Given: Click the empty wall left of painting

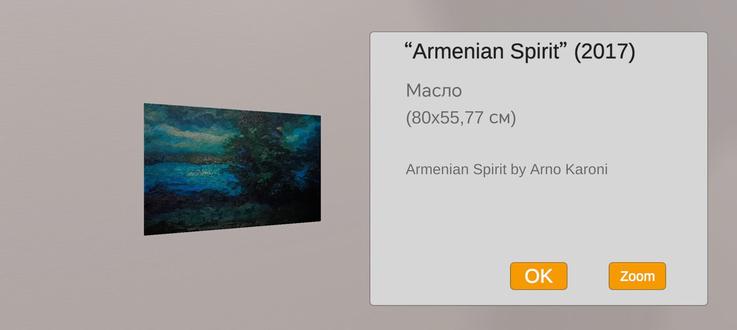Looking at the screenshot, I should [70, 169].
